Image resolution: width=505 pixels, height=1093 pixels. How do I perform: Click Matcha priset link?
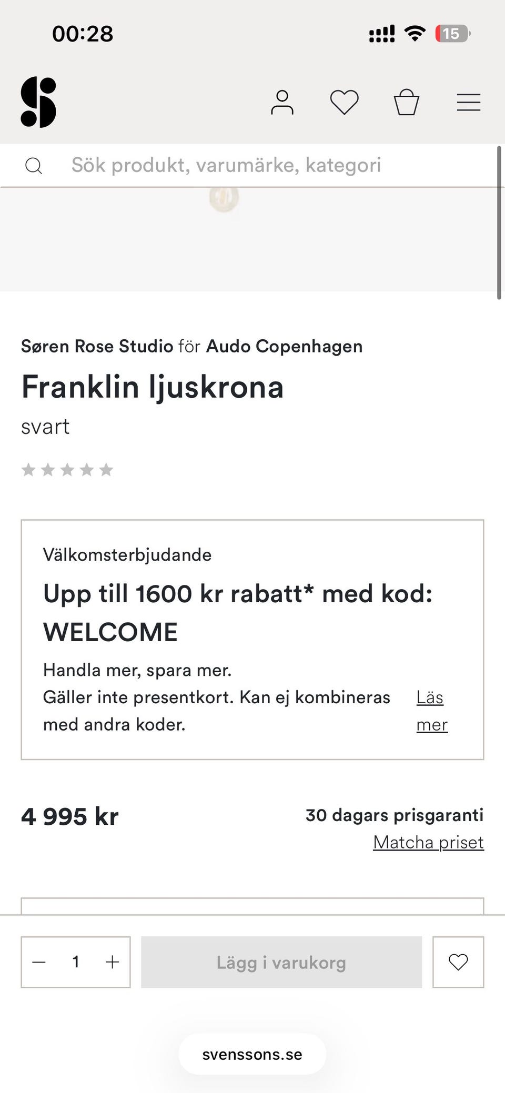coord(428,842)
